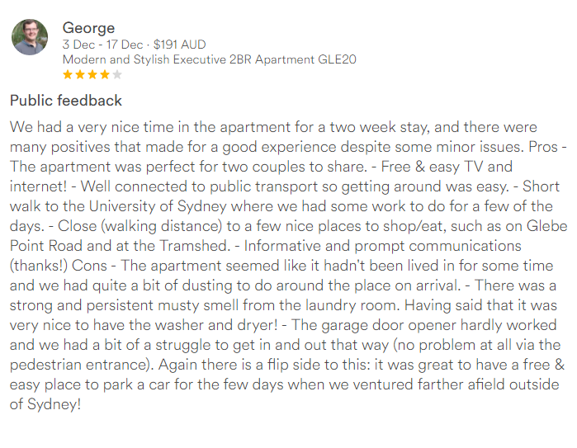Click the first gold rating star

[68, 74]
